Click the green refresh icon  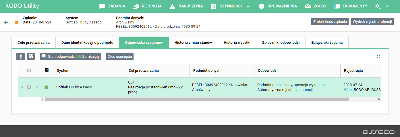378,56
